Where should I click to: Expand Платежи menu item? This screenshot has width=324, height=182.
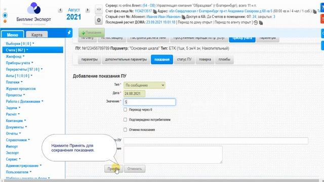(14, 82)
